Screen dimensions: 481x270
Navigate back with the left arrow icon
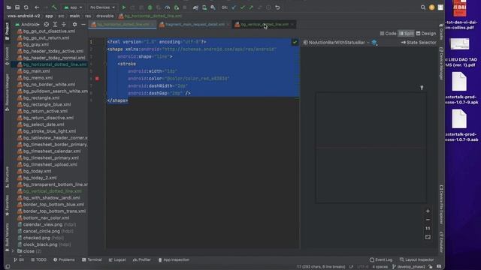coord(37,7)
